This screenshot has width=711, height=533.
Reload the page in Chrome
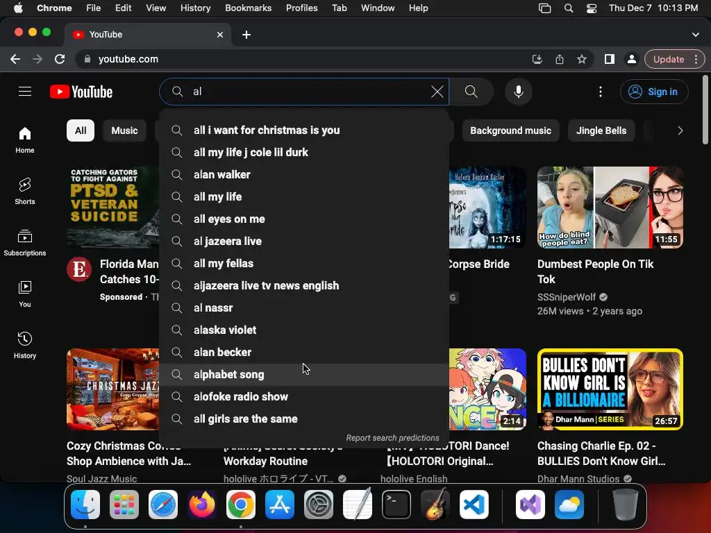point(60,59)
